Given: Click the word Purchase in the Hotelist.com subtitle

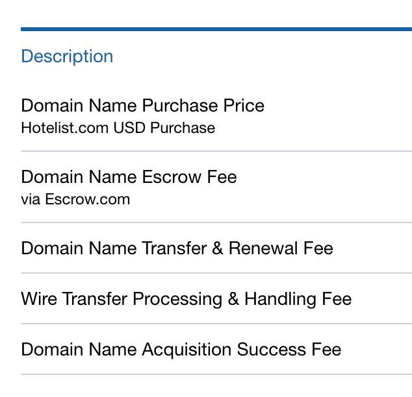Looking at the screenshot, I should pos(183,128).
